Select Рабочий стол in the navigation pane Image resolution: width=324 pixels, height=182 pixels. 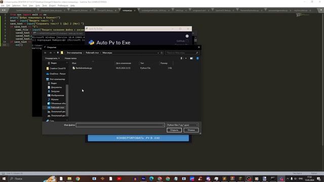56,108
